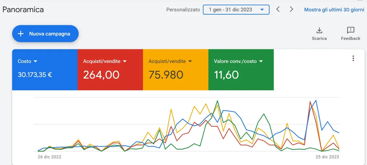Image resolution: width=367 pixels, height=165 pixels.
Task: Click the 25 dic 2023 axis label
Action: click(x=327, y=157)
